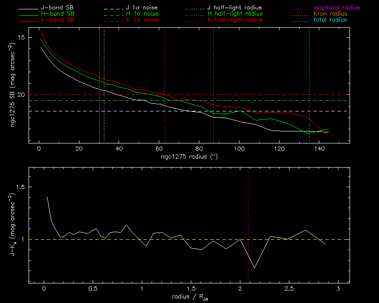Click the red legend line sample for K-band
This screenshot has width=379, height=303.
(x=29, y=22)
